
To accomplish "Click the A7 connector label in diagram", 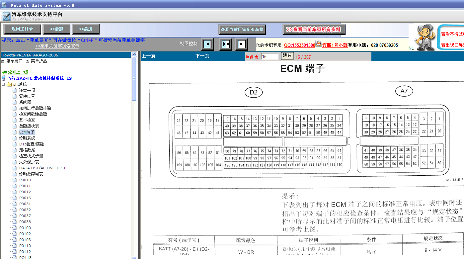I will pyautogui.click(x=404, y=91).
